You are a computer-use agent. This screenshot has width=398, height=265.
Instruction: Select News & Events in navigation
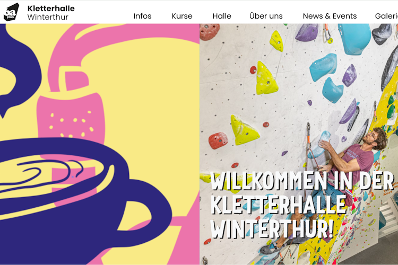330,16
